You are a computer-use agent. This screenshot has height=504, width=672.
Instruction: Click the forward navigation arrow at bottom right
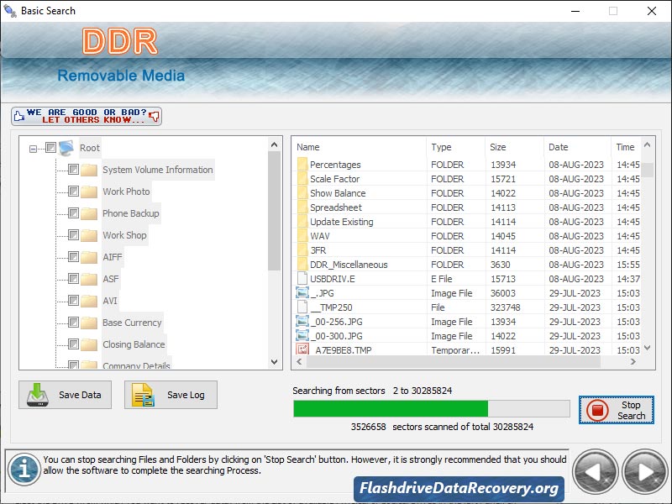click(644, 472)
